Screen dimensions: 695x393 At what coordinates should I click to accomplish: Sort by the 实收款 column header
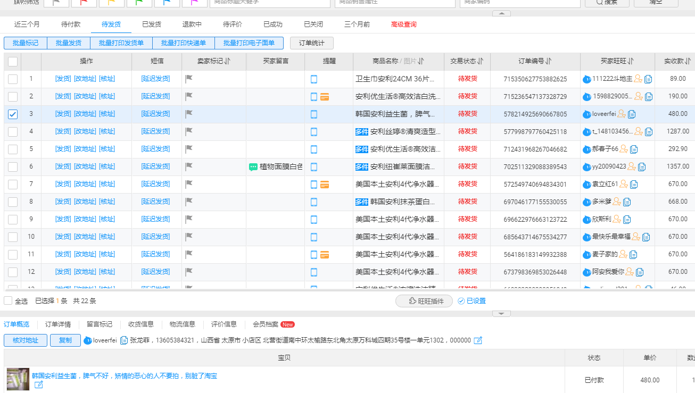point(677,61)
